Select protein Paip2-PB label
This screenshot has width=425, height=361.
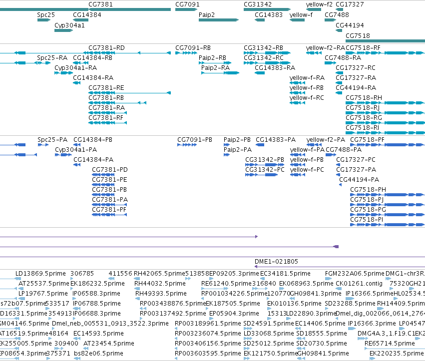[237, 140]
